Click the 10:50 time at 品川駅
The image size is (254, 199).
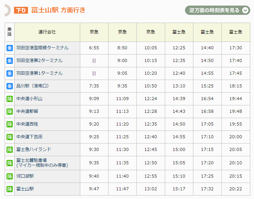[x=151, y=86]
